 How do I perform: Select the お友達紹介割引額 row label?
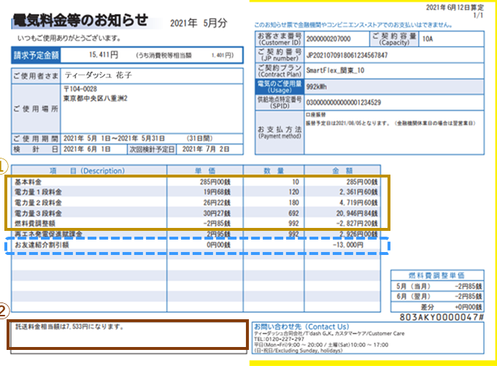click(42, 245)
